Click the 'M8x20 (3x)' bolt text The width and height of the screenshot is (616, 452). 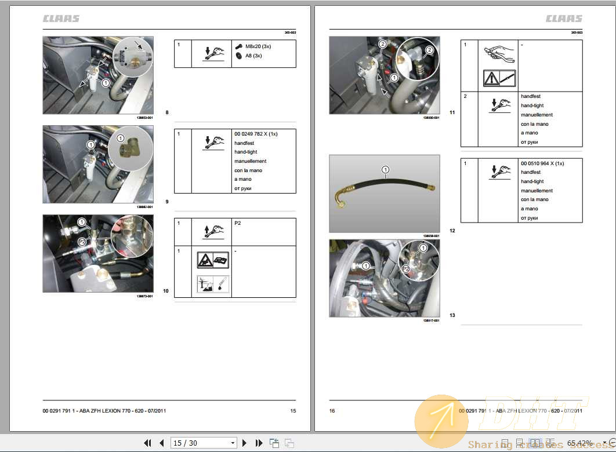[258, 46]
